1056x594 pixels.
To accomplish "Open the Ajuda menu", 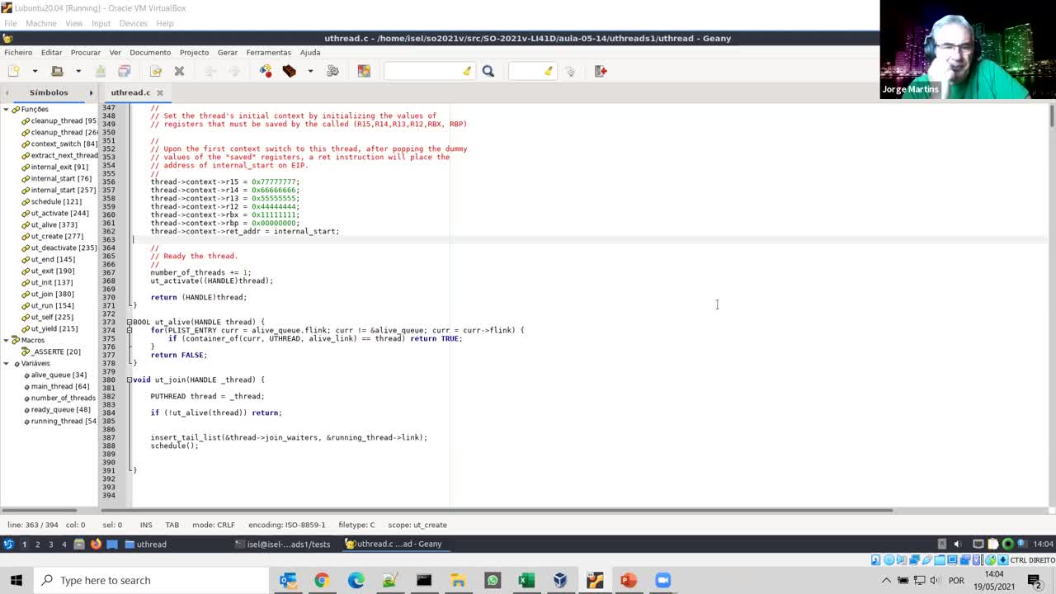I will click(x=310, y=52).
